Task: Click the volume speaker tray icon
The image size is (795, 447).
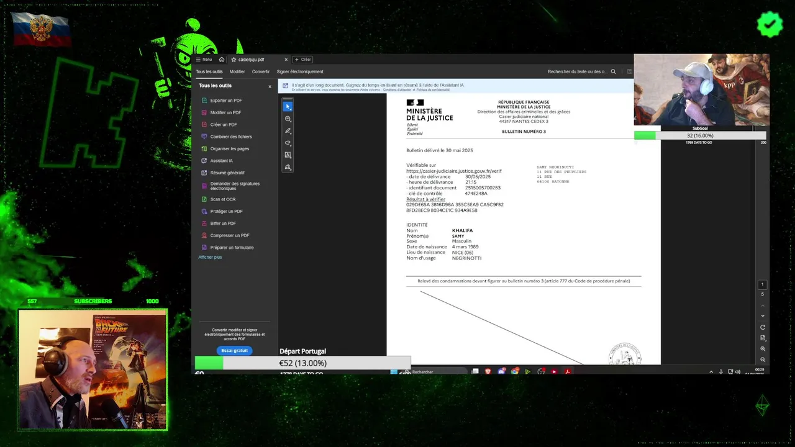Action: coord(737,372)
